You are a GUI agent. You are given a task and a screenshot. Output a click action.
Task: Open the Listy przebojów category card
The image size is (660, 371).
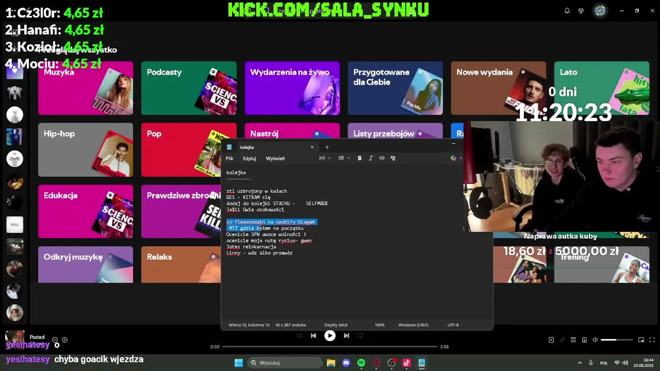coord(395,131)
